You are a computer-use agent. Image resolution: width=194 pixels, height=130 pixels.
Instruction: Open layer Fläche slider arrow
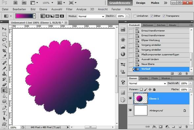pos(190,89)
